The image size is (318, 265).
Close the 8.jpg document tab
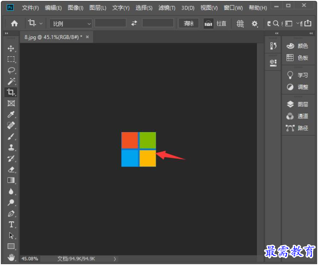tap(88, 37)
